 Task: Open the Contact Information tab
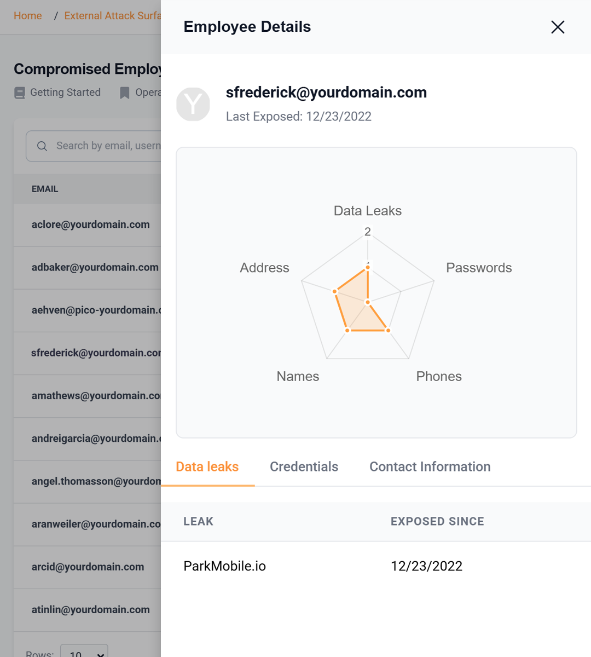[x=430, y=466]
